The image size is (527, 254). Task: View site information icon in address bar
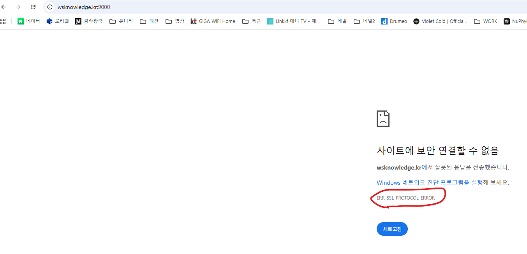coord(50,7)
